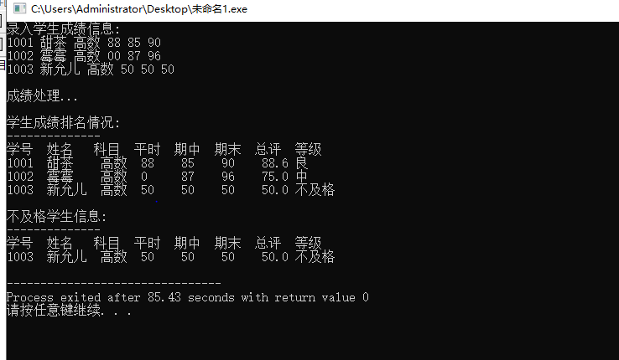Click input line '1002 霉霉 高数 00 87 96'

tap(84, 56)
